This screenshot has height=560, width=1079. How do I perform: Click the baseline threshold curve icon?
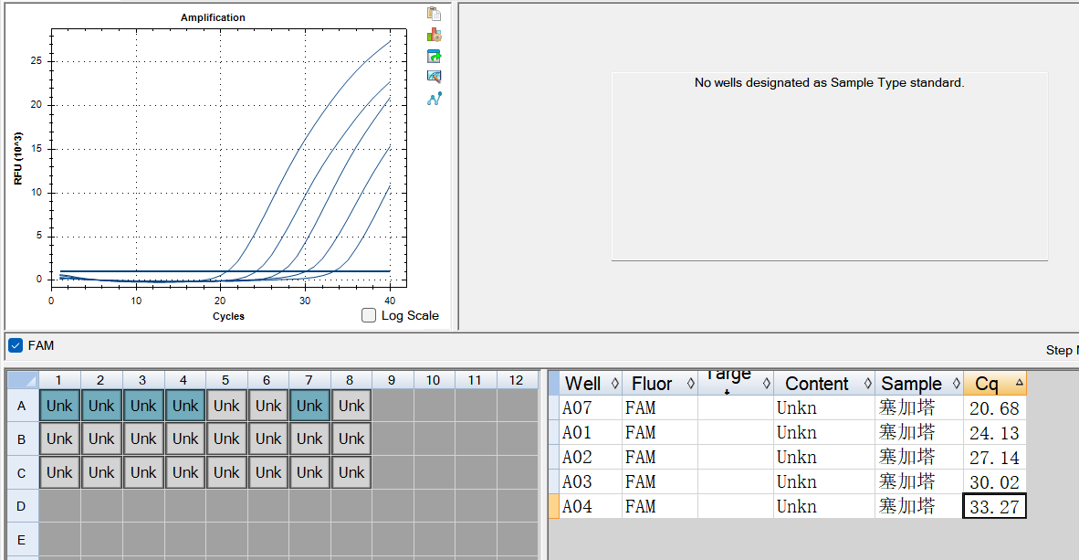point(434,100)
